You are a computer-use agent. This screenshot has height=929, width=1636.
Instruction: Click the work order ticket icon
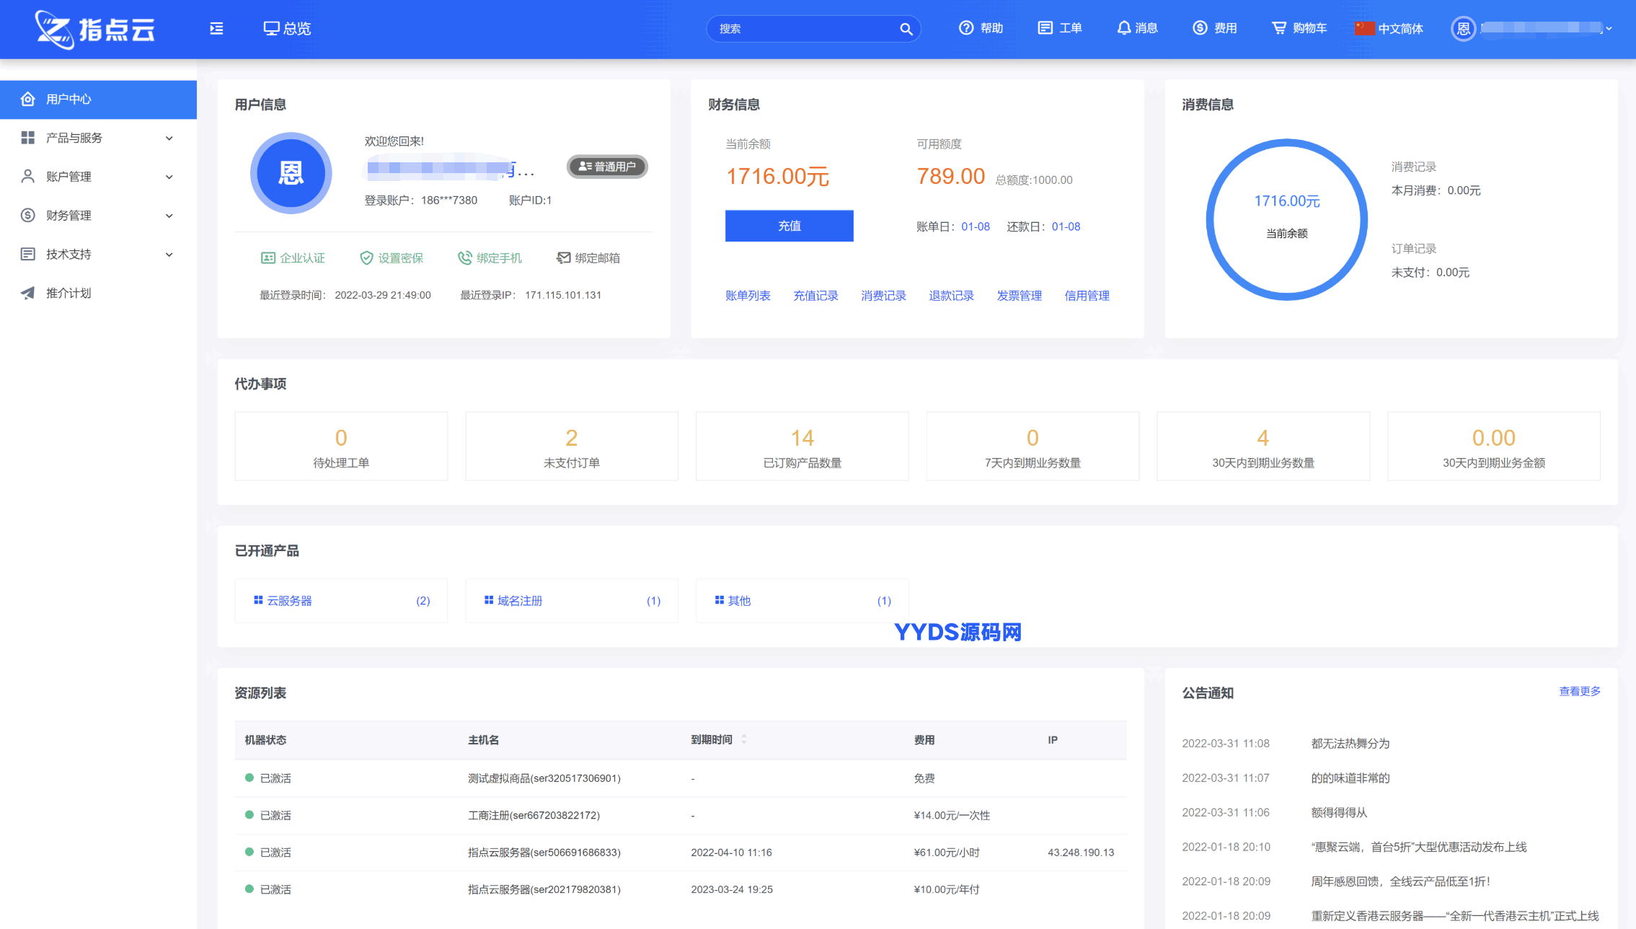click(x=1045, y=28)
